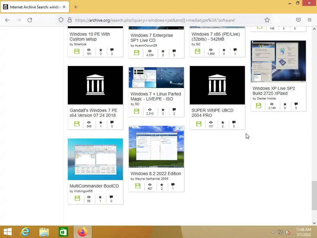Click favorites star on Gandalf's Windows 7 PE card
Viewport: 317px width, 238px height.
101,122
